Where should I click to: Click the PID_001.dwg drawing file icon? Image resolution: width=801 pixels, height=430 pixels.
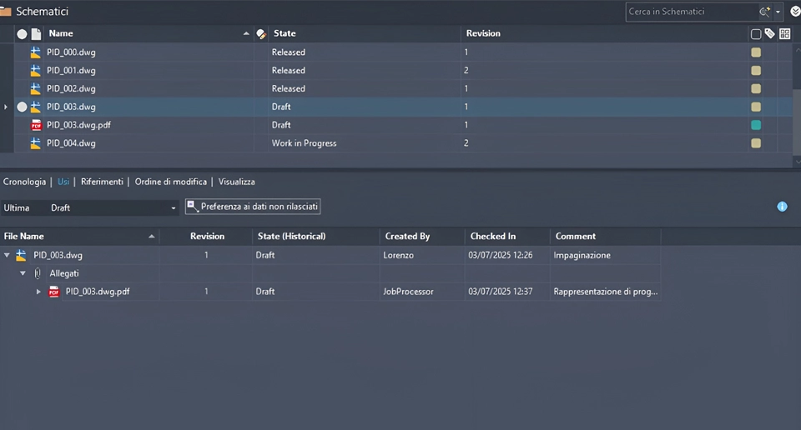click(x=35, y=70)
